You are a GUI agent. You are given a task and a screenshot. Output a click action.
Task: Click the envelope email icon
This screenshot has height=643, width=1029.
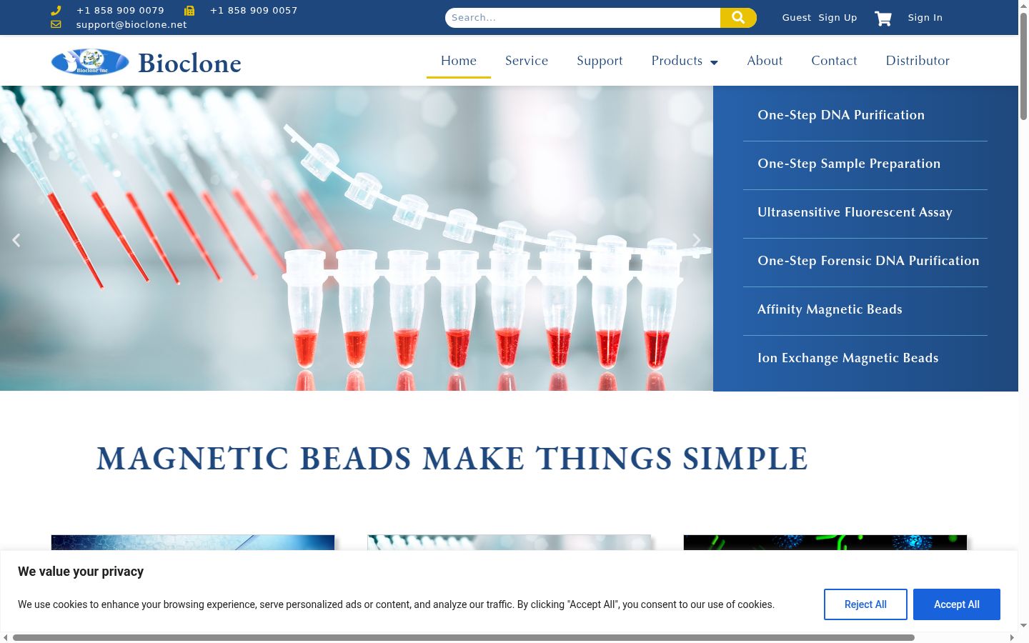pos(56,24)
